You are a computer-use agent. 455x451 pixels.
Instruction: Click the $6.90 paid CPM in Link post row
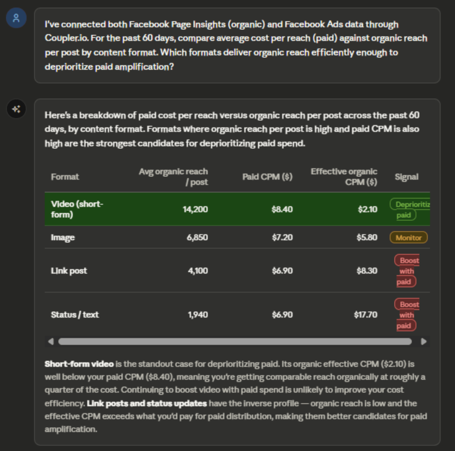point(282,271)
